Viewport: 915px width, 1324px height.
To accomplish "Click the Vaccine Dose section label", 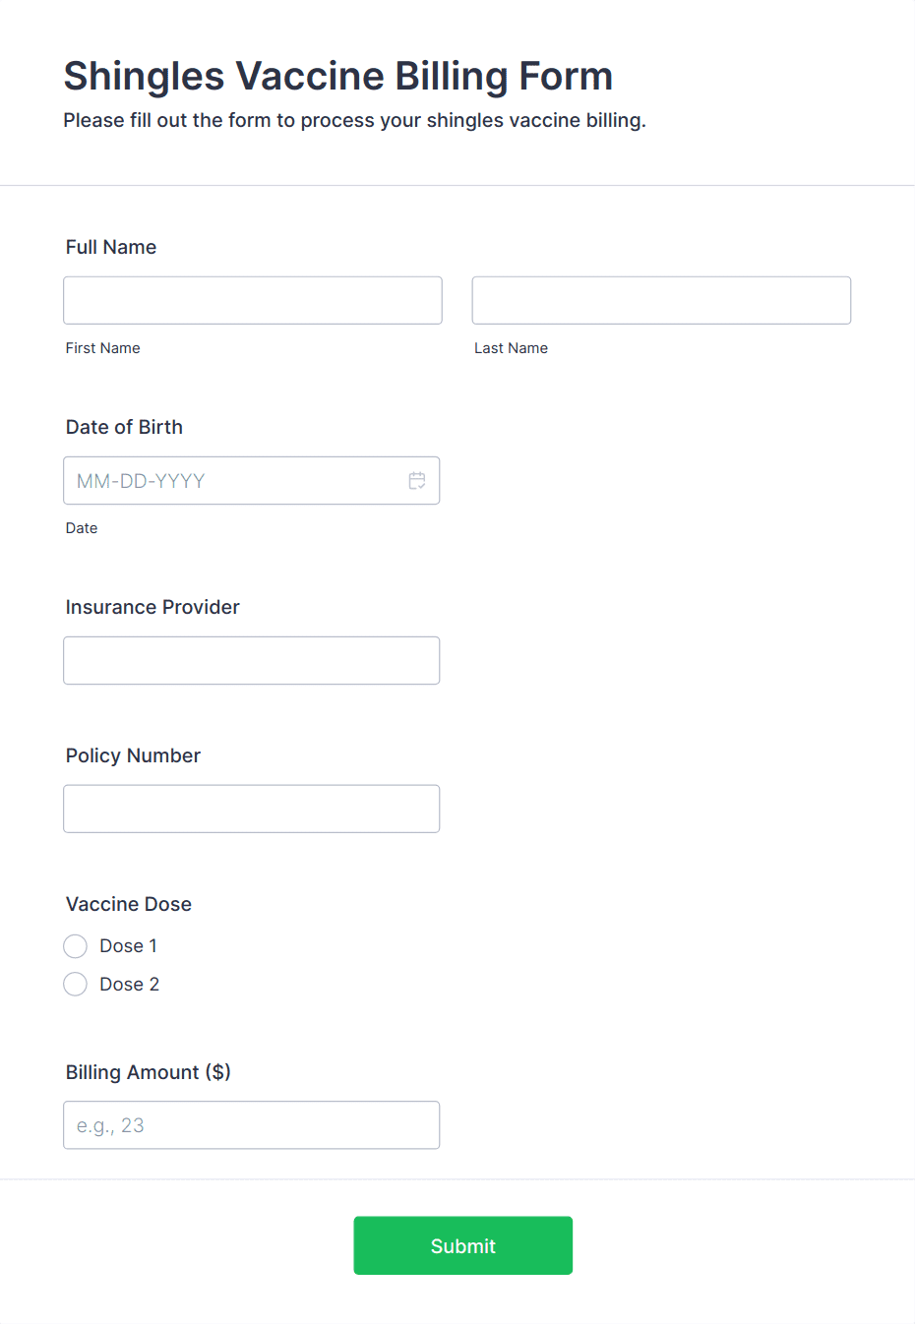I will tap(129, 904).
